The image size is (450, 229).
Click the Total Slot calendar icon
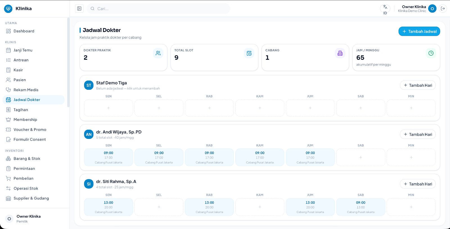(x=249, y=53)
